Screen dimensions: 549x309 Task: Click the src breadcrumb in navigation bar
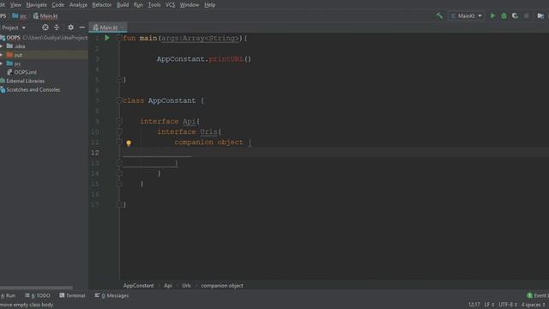click(19, 16)
